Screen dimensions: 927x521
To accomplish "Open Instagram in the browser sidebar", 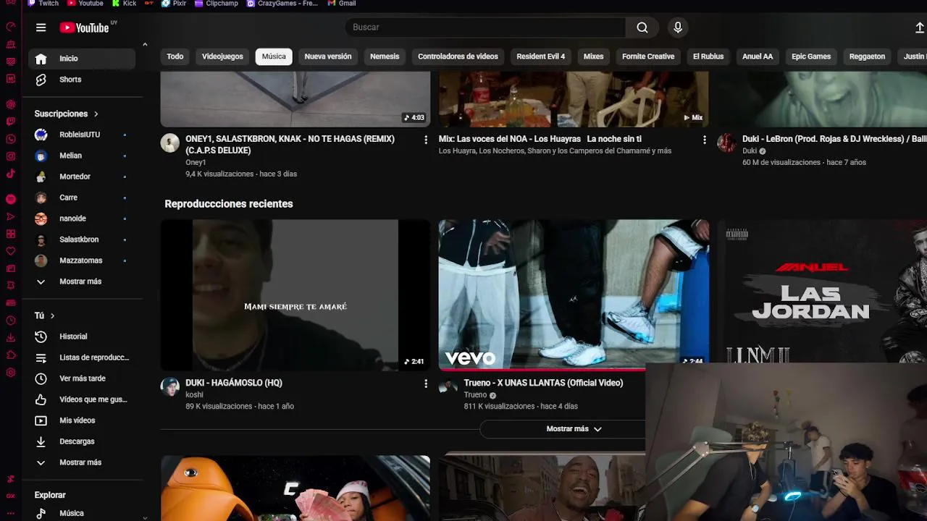I will [10, 156].
